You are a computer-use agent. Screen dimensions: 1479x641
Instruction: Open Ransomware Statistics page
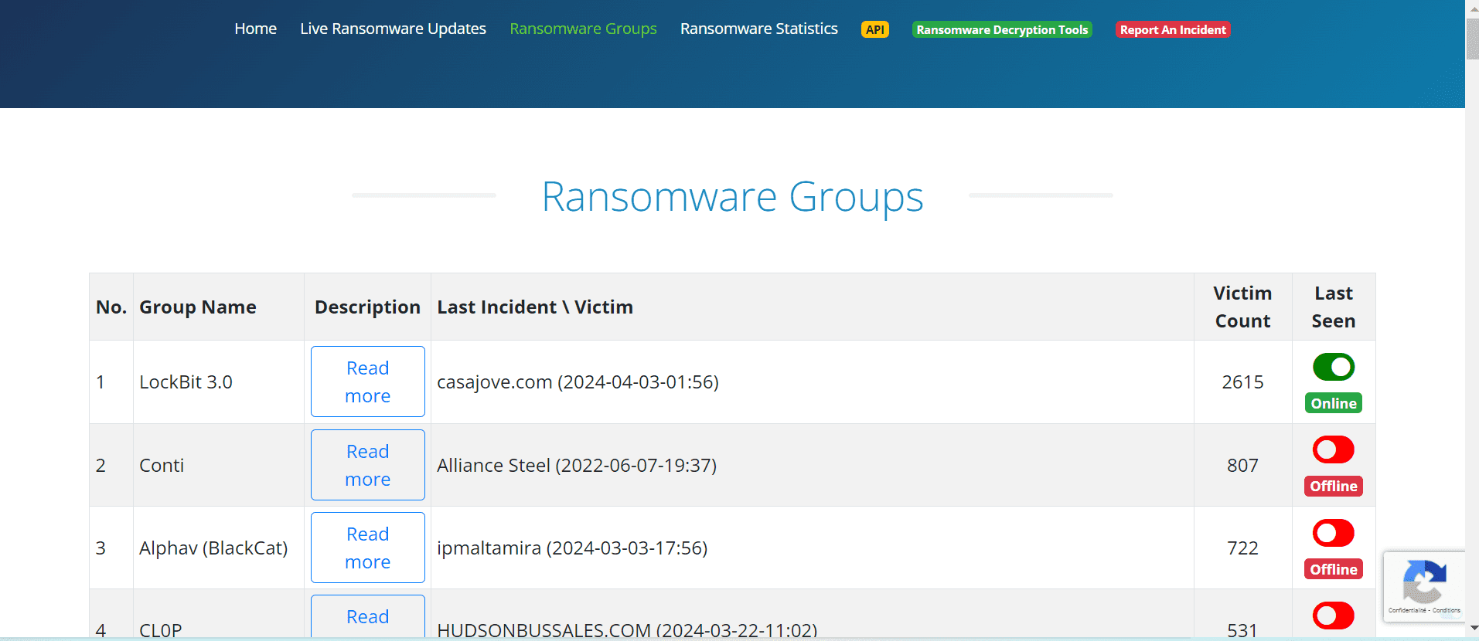click(x=758, y=29)
